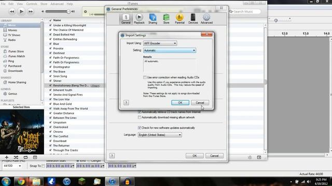Uncheck the song Dead Bolted Hell
Screen dimensions: 332x186
tap(50, 35)
